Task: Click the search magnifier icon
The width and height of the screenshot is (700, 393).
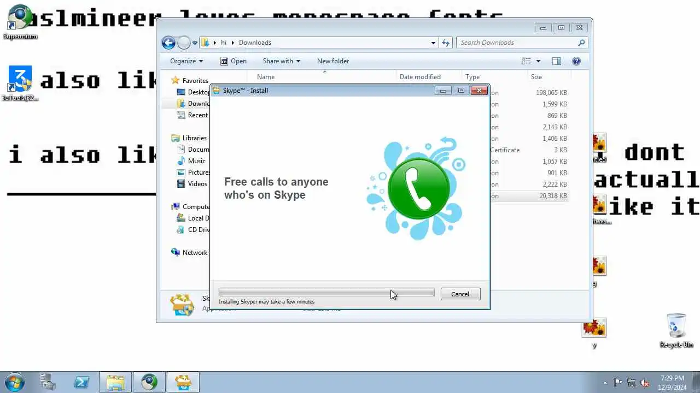Action: pos(581,43)
